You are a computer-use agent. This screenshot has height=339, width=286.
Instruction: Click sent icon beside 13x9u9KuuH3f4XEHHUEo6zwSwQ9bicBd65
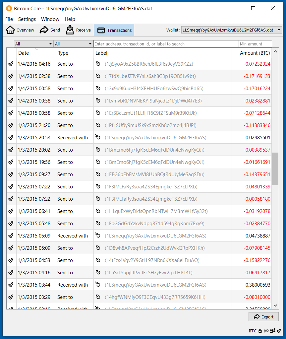click(98, 88)
